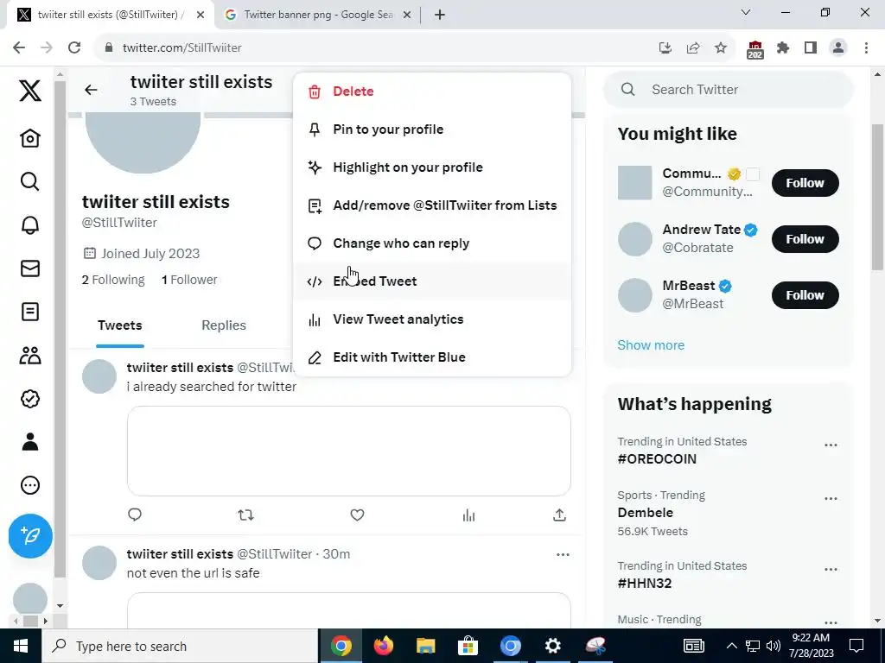Click share this page icon in address bar
The image size is (885, 663).
693,48
